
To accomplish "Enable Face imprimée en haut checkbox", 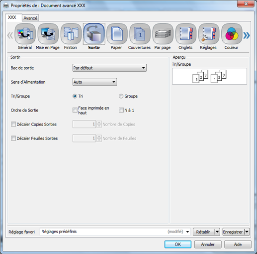I will (x=75, y=110).
